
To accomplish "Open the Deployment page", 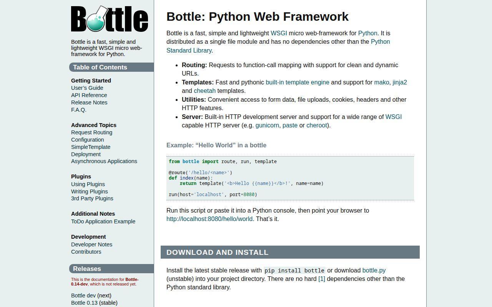I will point(86,154).
